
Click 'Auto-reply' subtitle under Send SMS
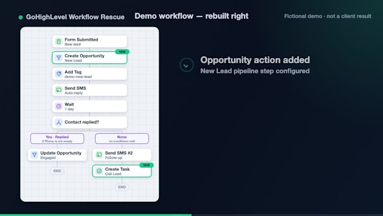click(x=74, y=93)
